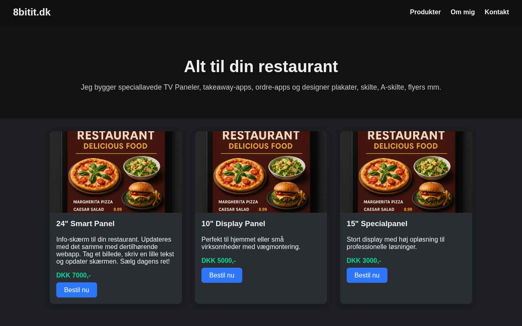Image resolution: width=522 pixels, height=326 pixels.
Task: Order the 15" Specialpanel with Bestil nu
Action: pyautogui.click(x=367, y=275)
